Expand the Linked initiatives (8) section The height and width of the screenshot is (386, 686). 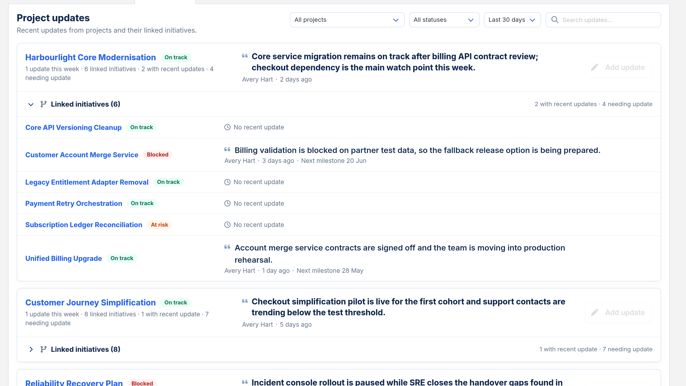click(31, 349)
